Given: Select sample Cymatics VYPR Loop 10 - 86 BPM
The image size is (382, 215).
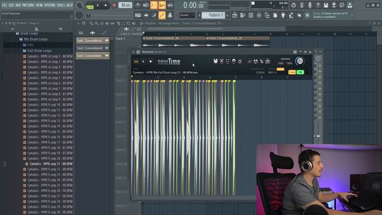Looking at the screenshot, I should tap(48, 105).
